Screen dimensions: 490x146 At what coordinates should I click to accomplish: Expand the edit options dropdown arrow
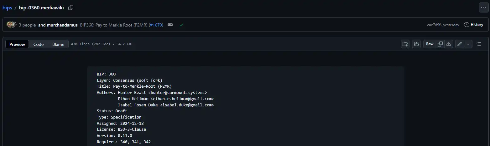pyautogui.click(x=468, y=44)
